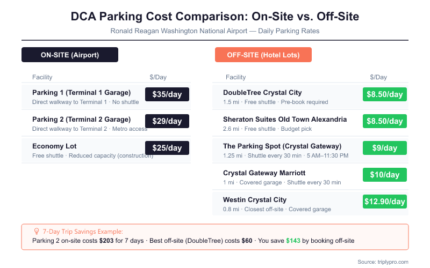Select the OFF-SITE (Hotel Lots) header tab
The height and width of the screenshot is (268, 430).
click(263, 55)
